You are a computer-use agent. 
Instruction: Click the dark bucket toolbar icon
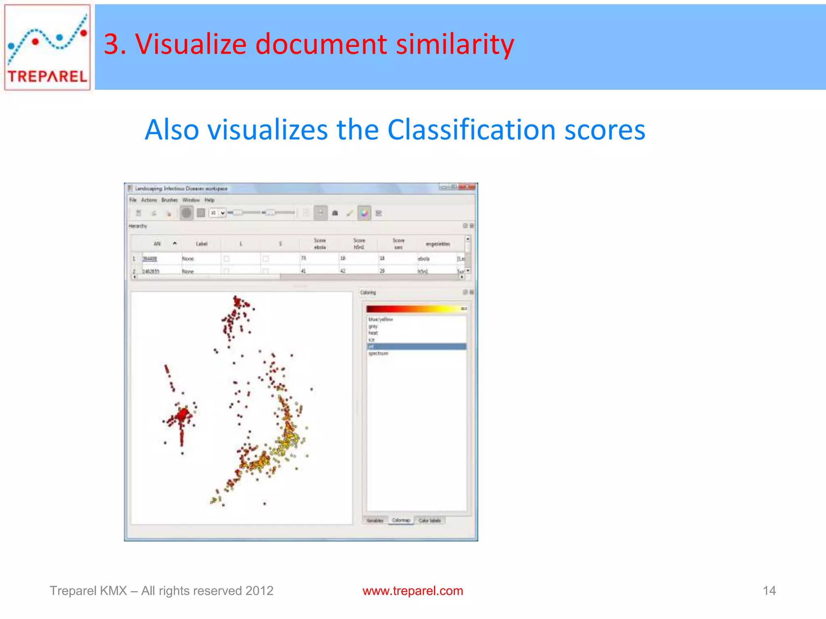pos(335,213)
